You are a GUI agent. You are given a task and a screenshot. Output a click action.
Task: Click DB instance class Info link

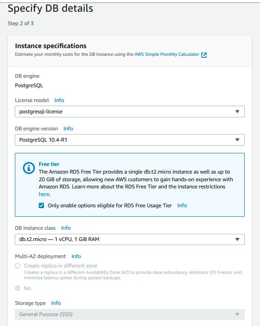coord(66,228)
